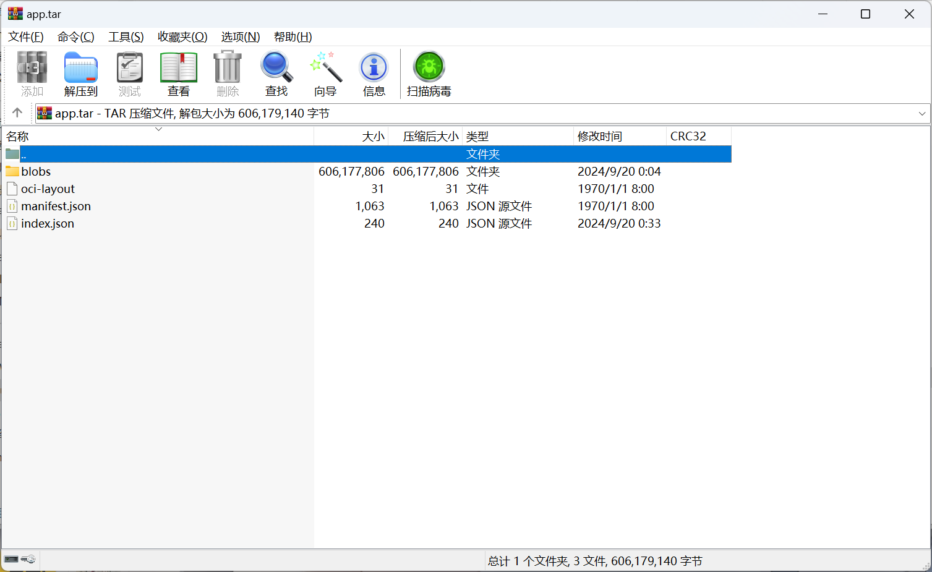
Task: Select the blobs folder name
Action: click(x=36, y=171)
